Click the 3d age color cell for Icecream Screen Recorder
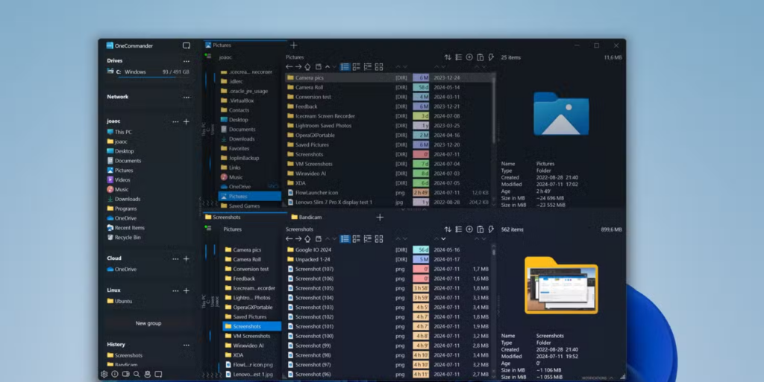Image resolution: width=764 pixels, height=382 pixels. (421, 116)
